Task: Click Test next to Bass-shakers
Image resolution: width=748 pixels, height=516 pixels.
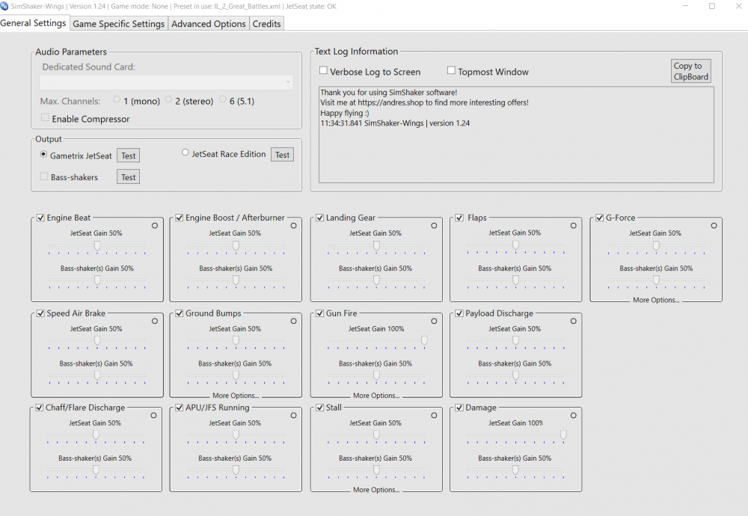Action: click(129, 177)
